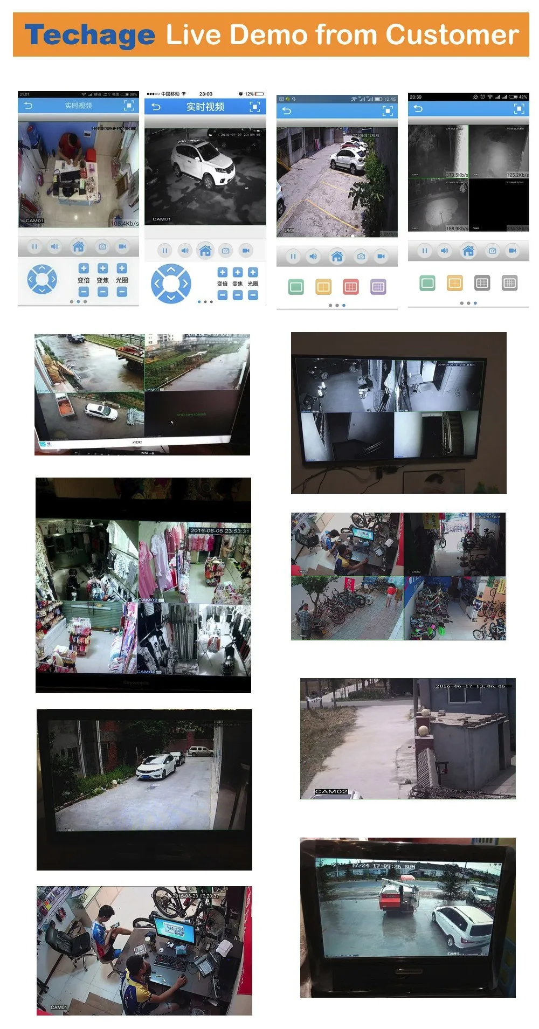The width and height of the screenshot is (539, 1029).
Task: Select the green single-view layout on the alley phone
Action: point(296,287)
